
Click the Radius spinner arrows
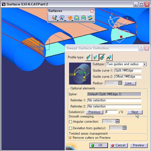coord(120,83)
